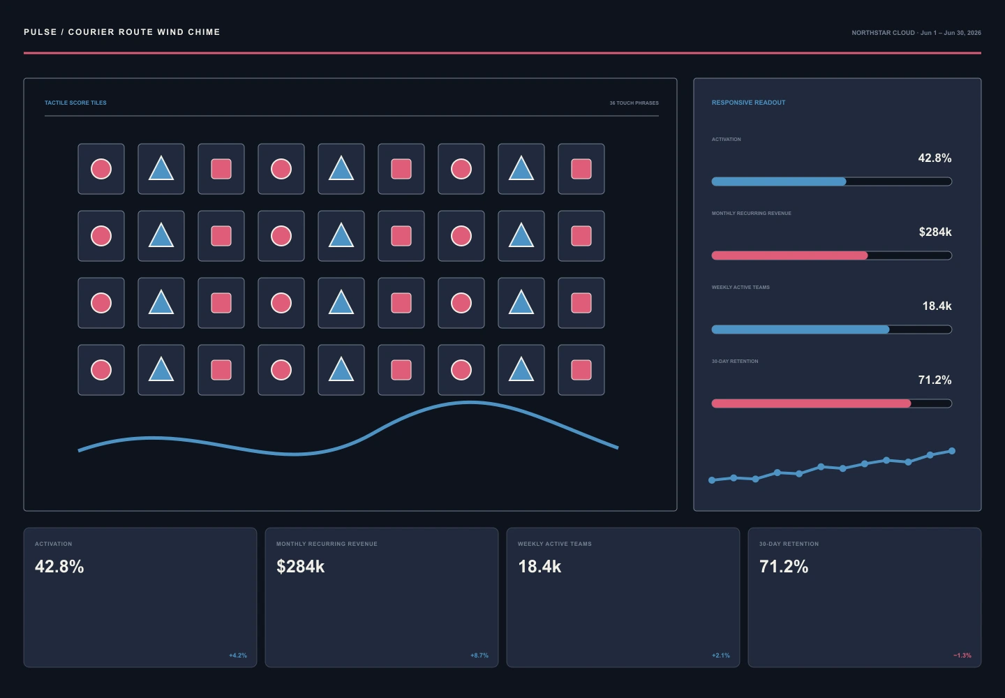Click the 'NORTHSTAR CLOUD · Jun 1 – Jun 30, 2026' label
Viewport: 1005px width, 698px height.
point(916,33)
